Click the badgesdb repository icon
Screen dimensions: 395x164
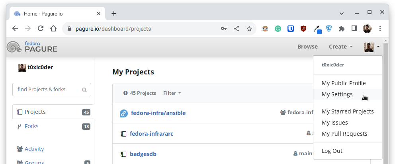[123, 154]
